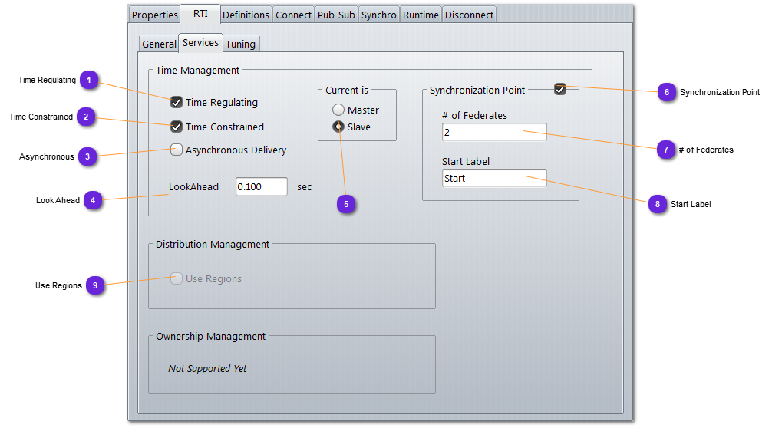772x428 pixels.
Task: Open the Tuning sub-tab
Action: point(240,44)
